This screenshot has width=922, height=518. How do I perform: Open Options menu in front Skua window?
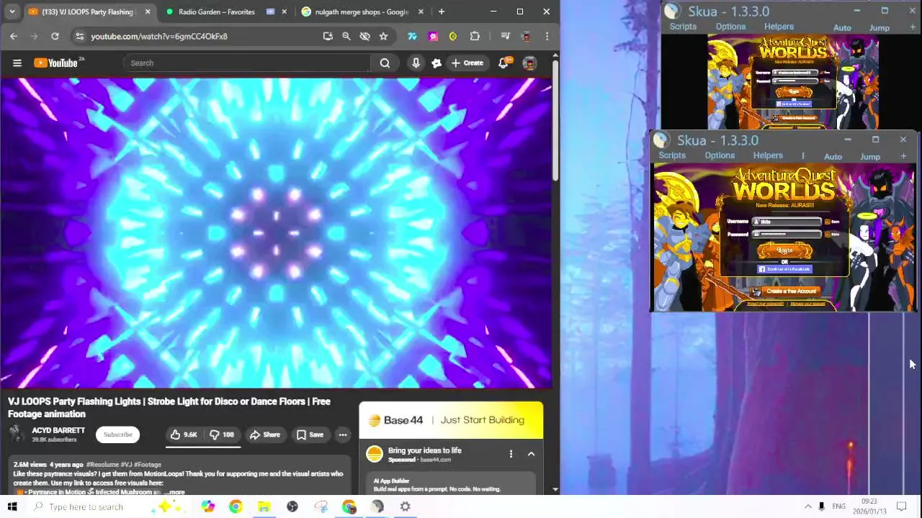[x=720, y=155]
